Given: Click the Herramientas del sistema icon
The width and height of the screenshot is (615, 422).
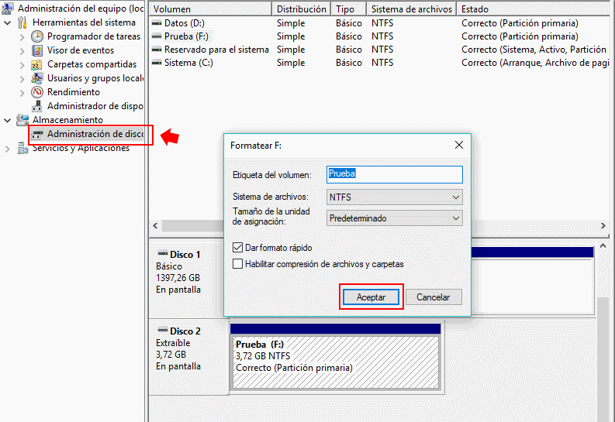Looking at the screenshot, I should pyautogui.click(x=22, y=22).
